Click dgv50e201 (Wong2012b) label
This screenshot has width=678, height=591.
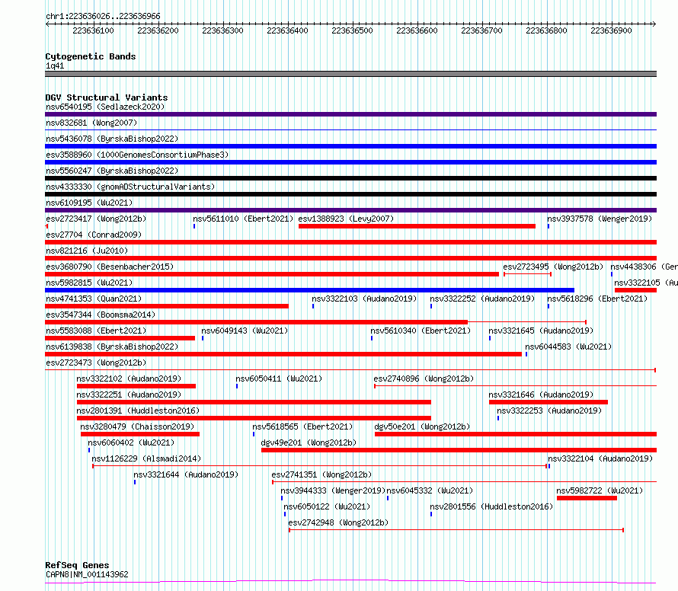[x=422, y=426]
